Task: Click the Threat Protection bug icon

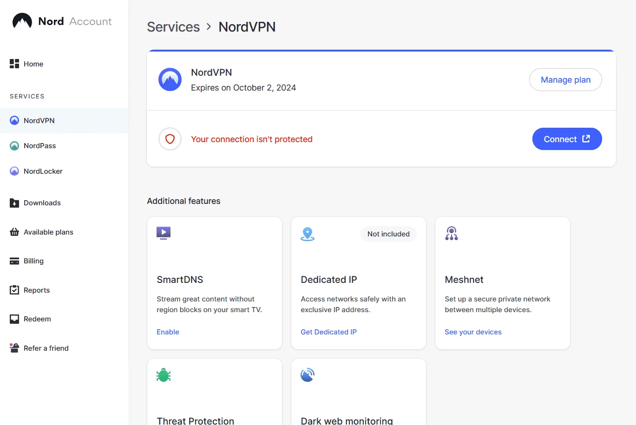Action: click(x=164, y=375)
